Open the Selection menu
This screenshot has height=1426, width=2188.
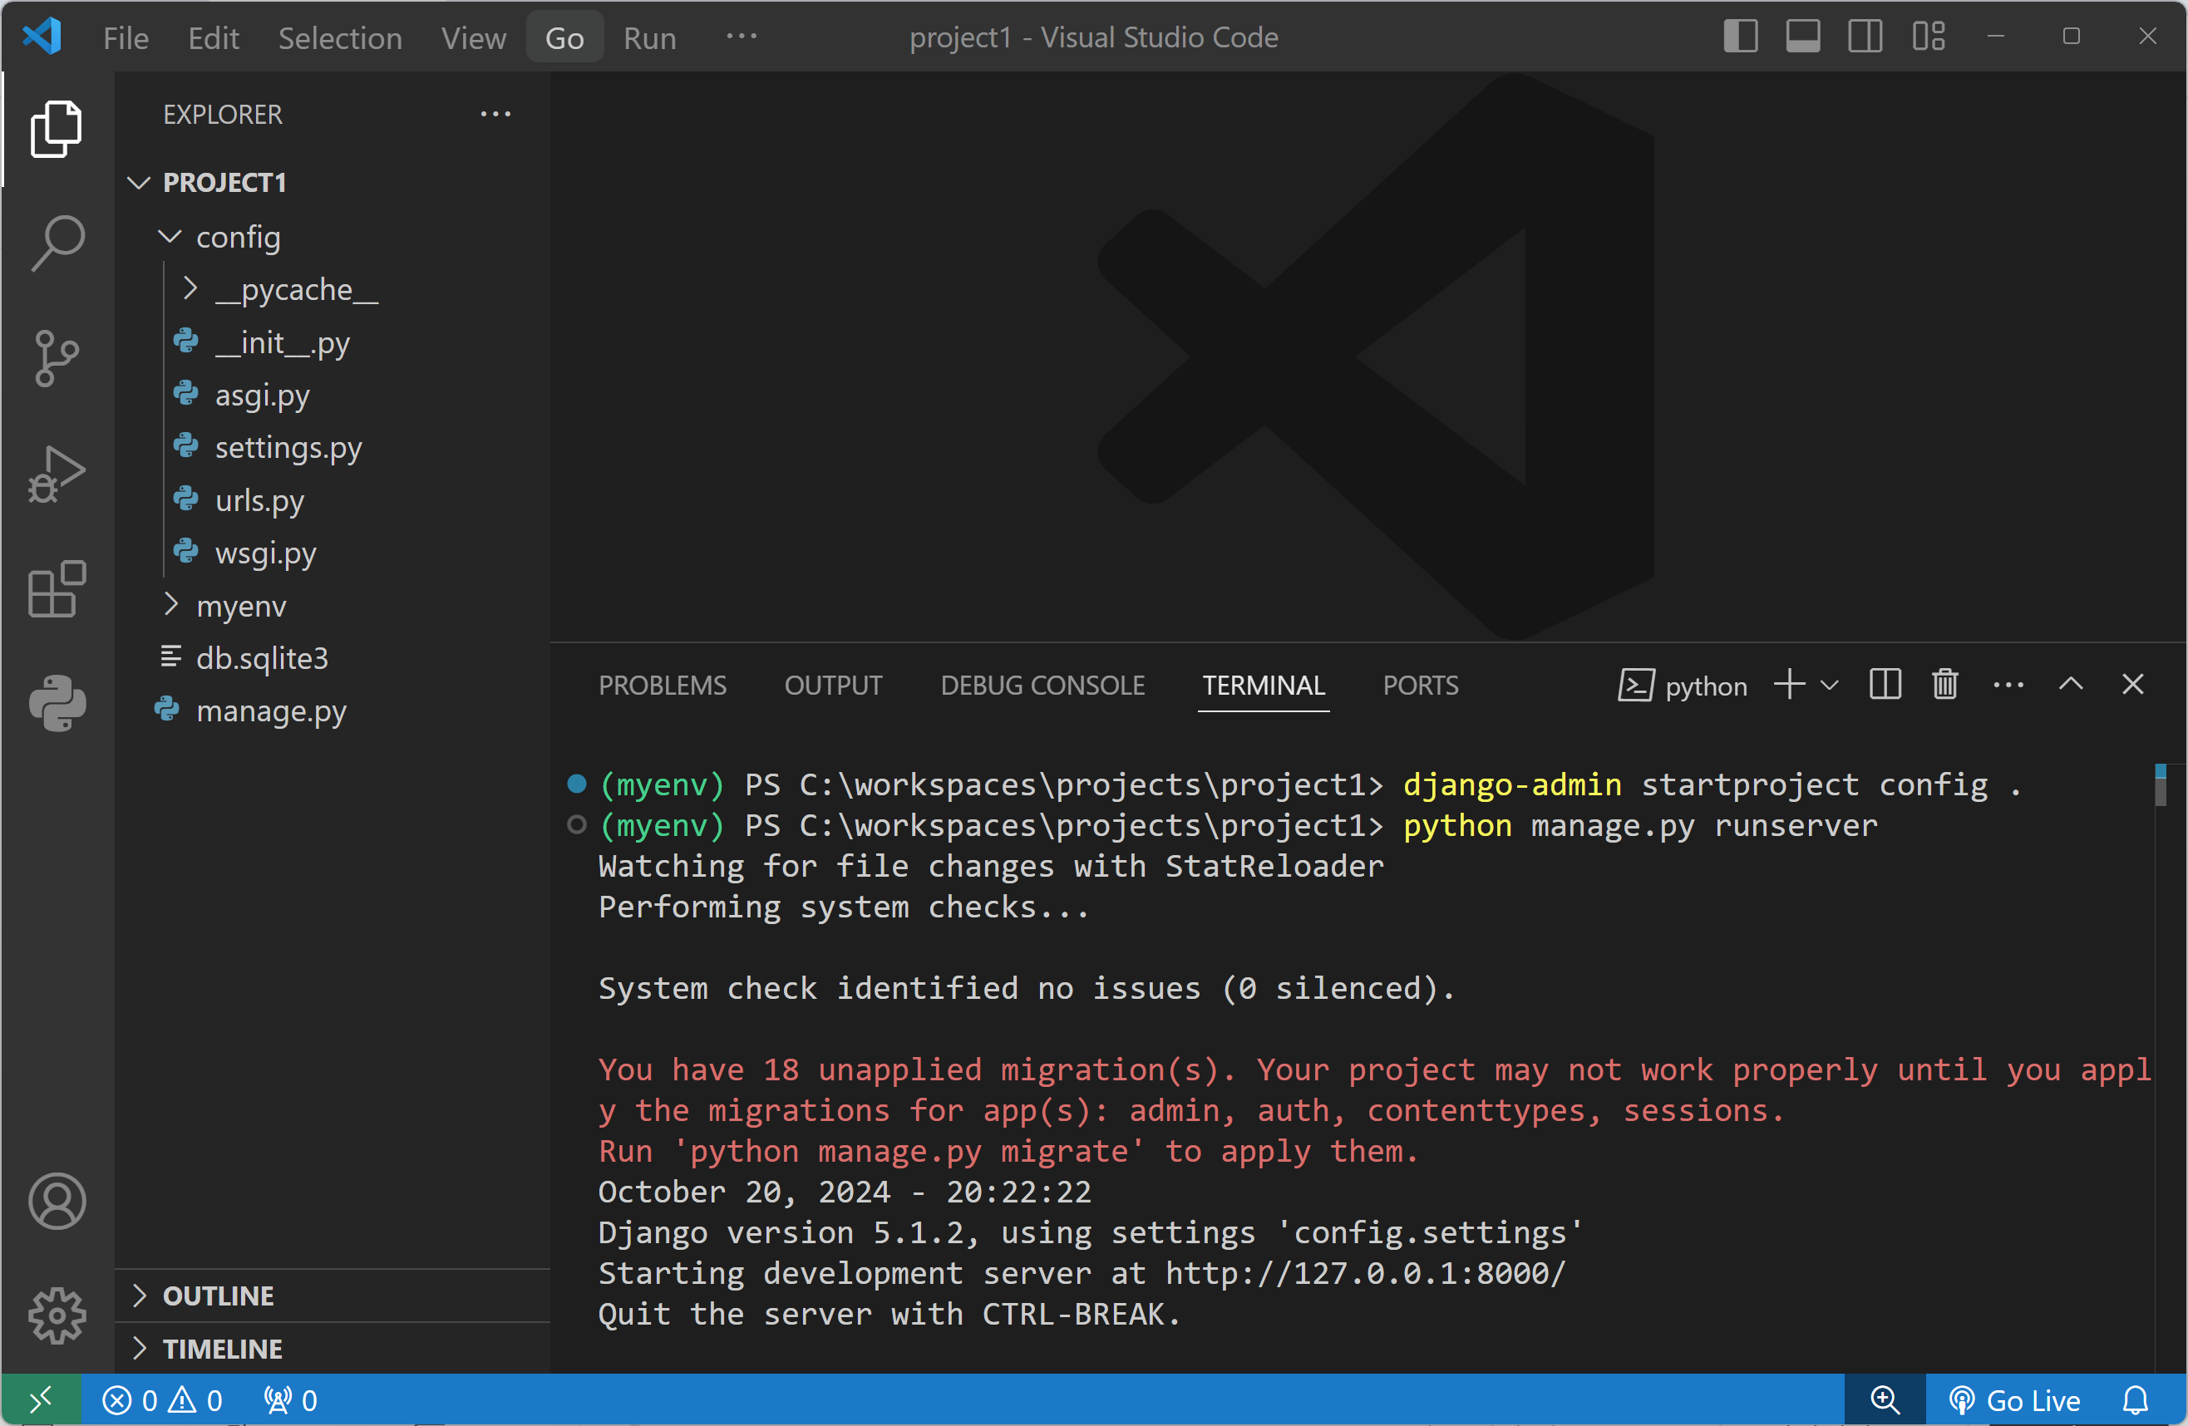click(339, 37)
